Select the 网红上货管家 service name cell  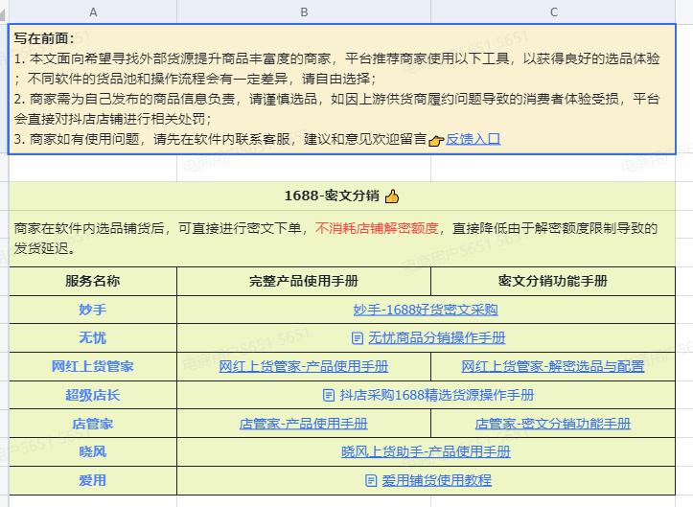pyautogui.click(x=93, y=366)
